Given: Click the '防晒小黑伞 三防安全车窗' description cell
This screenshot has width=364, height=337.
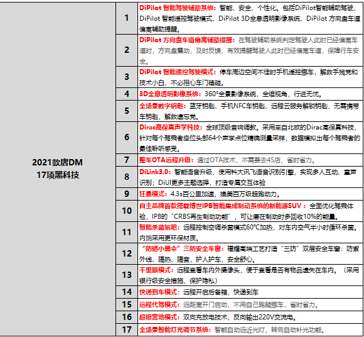Looking at the screenshot, I should click(x=250, y=253).
